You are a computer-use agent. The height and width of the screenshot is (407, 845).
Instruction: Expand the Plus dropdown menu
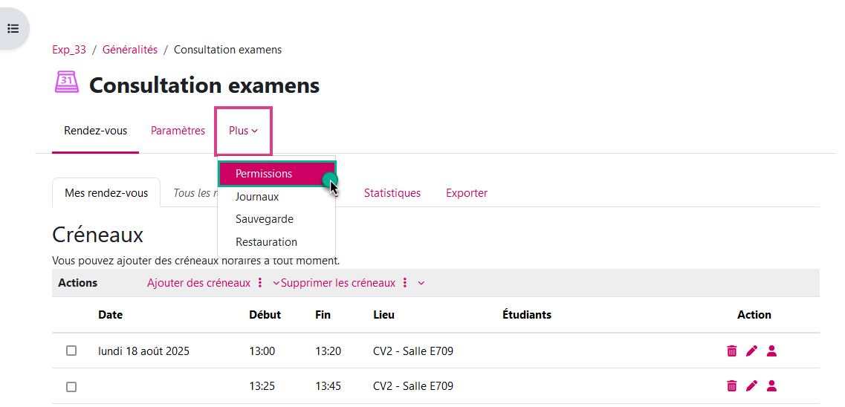point(243,131)
